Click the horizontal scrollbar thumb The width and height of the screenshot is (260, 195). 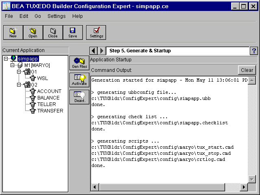[x=162, y=187]
